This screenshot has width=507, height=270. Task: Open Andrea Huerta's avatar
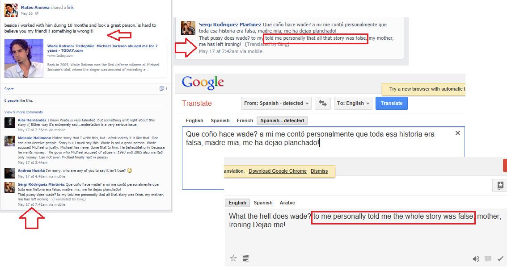pos(10,173)
